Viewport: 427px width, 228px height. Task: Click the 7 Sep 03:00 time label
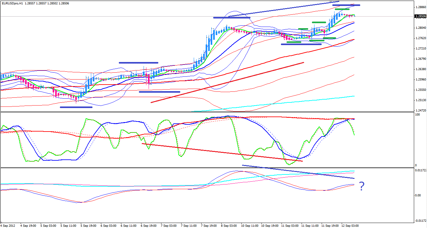tap(169, 225)
